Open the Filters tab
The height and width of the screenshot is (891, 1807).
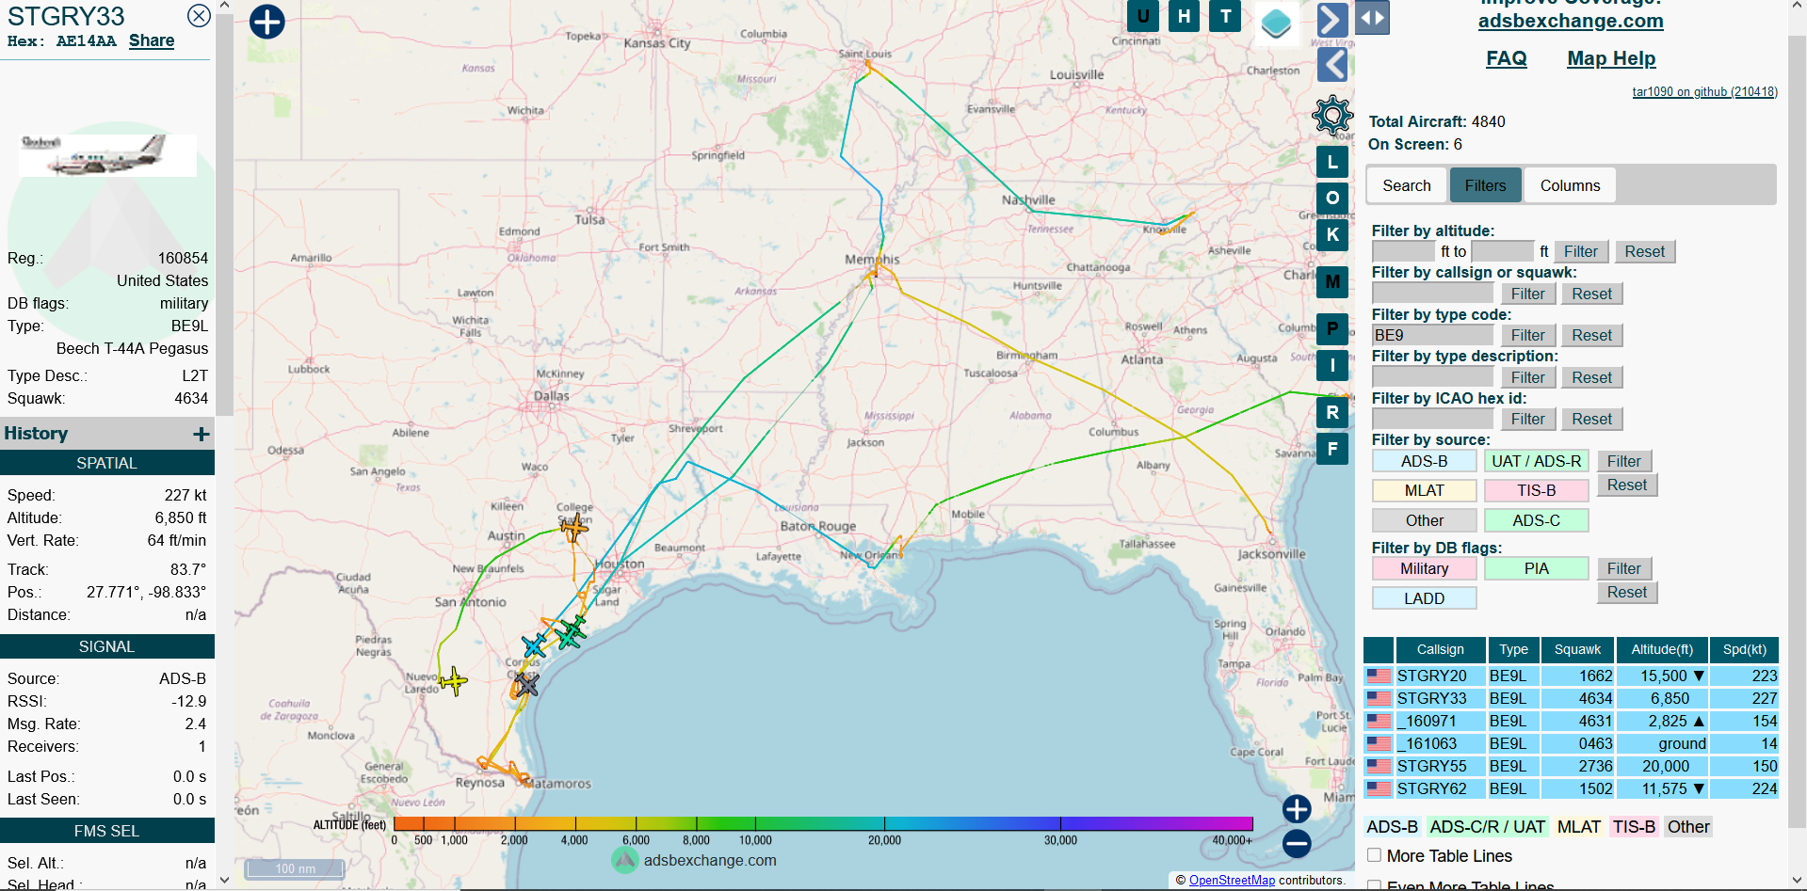[1485, 185]
